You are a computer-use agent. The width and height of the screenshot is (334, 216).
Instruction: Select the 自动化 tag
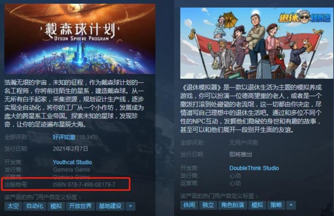click(34, 206)
